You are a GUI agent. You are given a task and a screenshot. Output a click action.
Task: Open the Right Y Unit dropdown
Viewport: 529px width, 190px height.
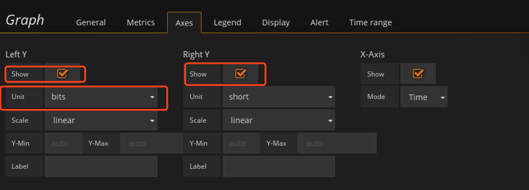[x=279, y=97]
